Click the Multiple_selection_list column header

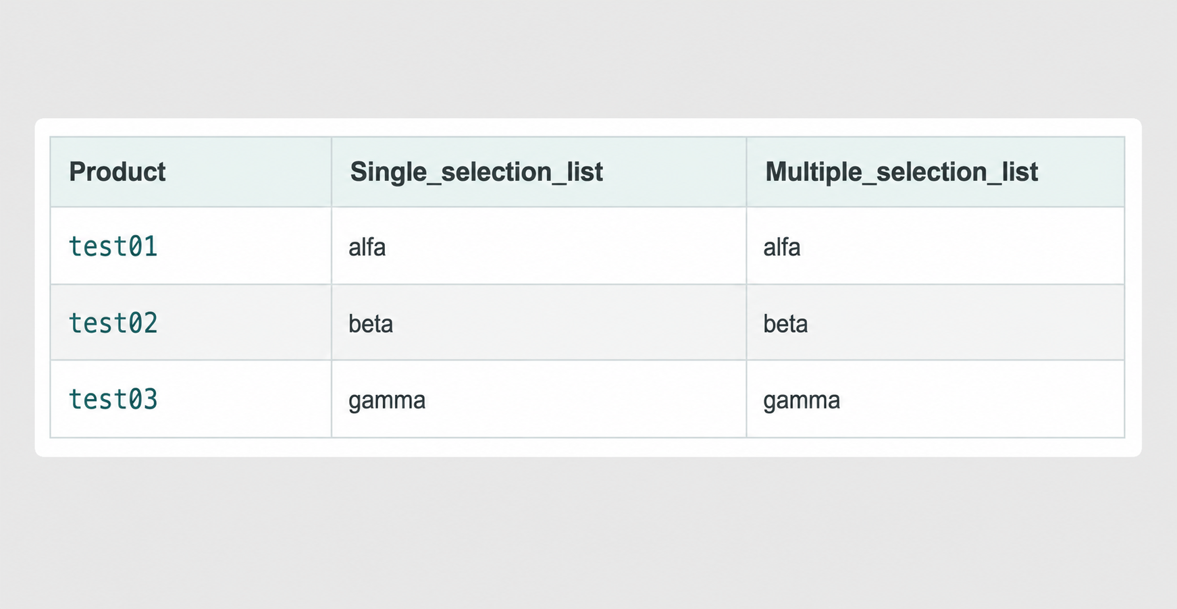click(x=901, y=172)
